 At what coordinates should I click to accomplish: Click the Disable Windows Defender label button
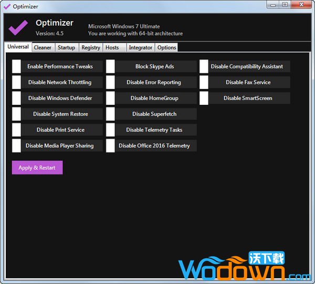click(x=62, y=98)
